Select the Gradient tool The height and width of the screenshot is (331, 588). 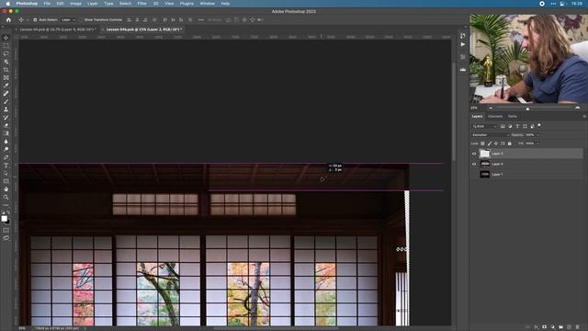pos(6,133)
